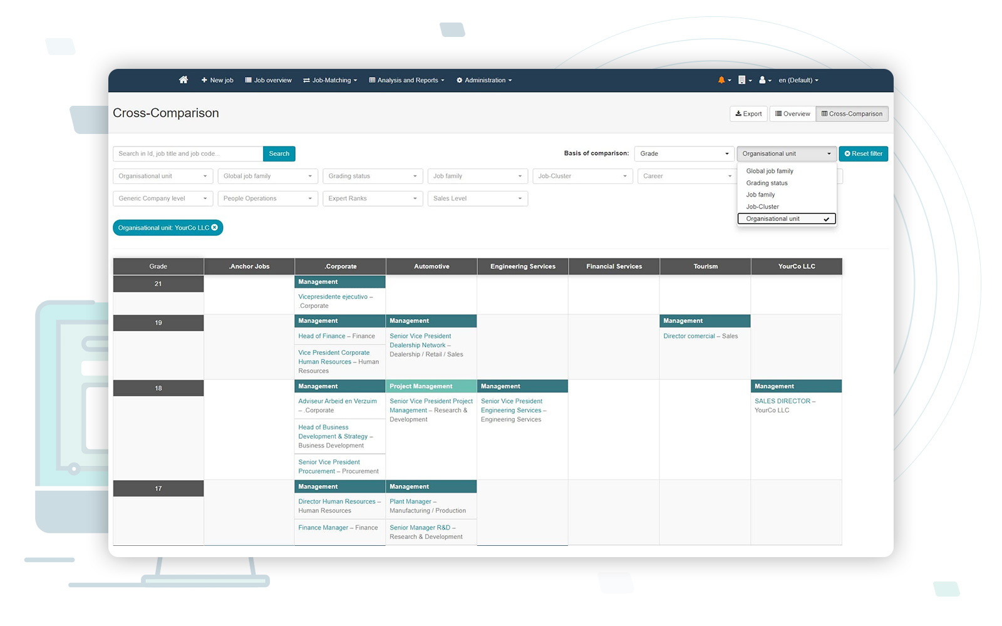Click the home icon in navbar
This screenshot has width=1002, height=626.
(183, 80)
